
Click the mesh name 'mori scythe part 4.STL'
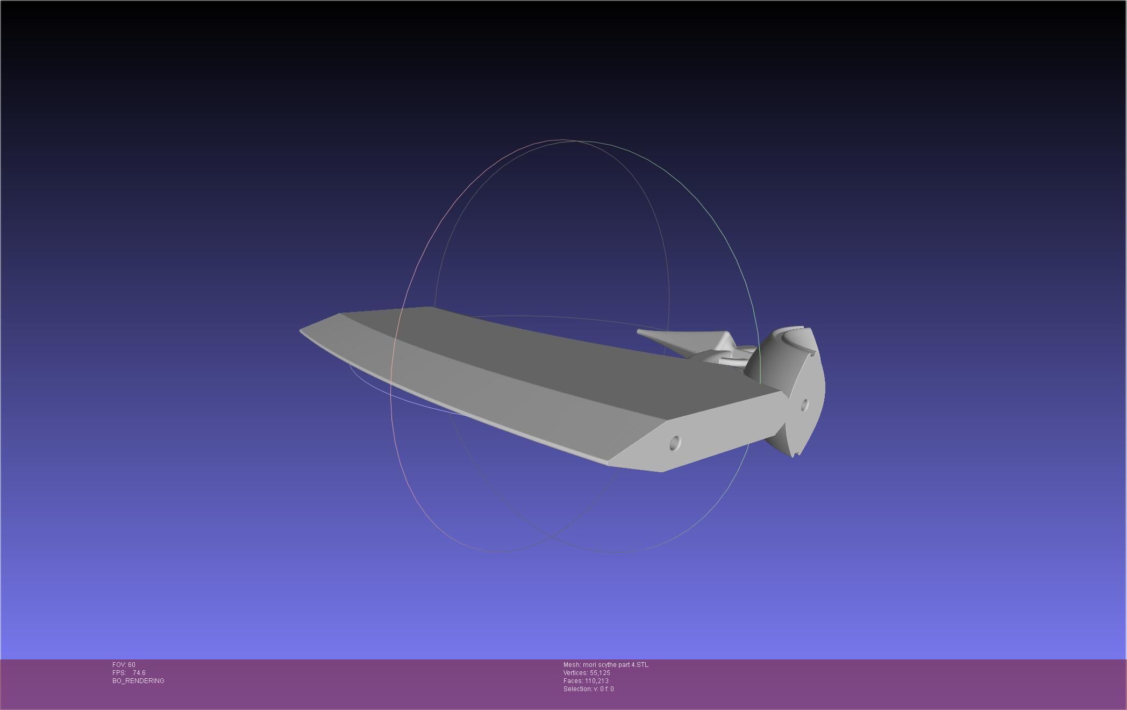pos(616,665)
